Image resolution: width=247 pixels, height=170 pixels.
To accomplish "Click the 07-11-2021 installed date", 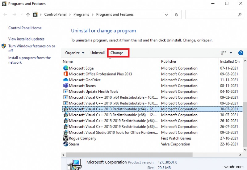I will [229, 68].
